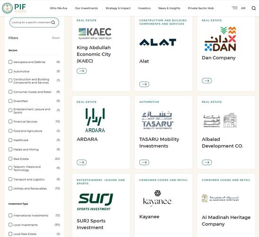Check the Aerospace and Defense filter

10,62
